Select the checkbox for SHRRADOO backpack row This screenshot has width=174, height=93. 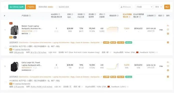[6, 82]
